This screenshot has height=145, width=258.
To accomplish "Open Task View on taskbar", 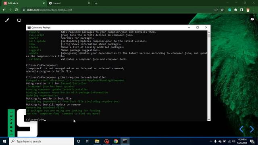I will point(87,141).
